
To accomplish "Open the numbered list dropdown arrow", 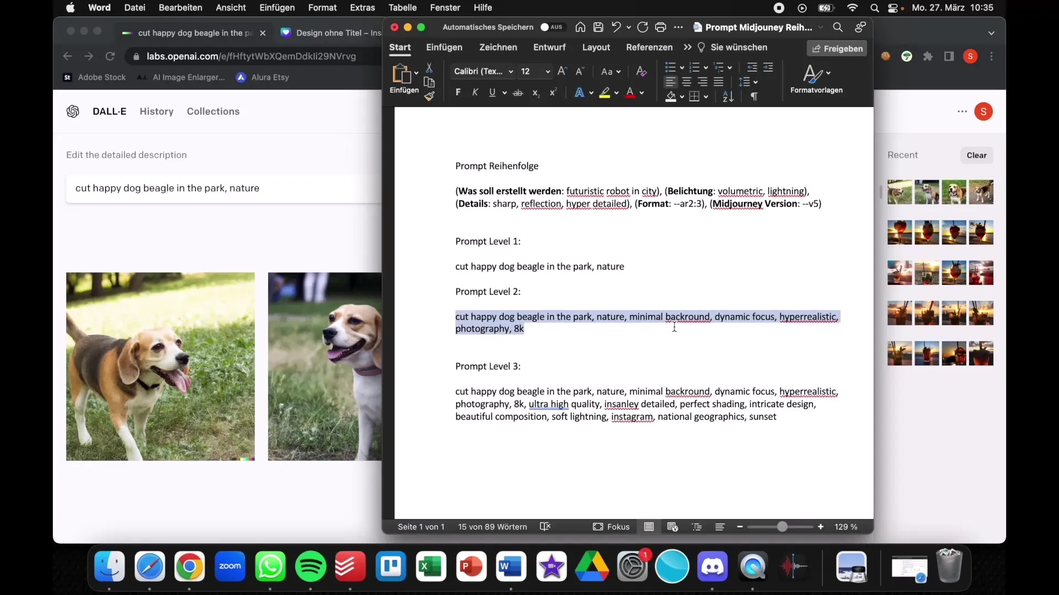I will (x=706, y=68).
